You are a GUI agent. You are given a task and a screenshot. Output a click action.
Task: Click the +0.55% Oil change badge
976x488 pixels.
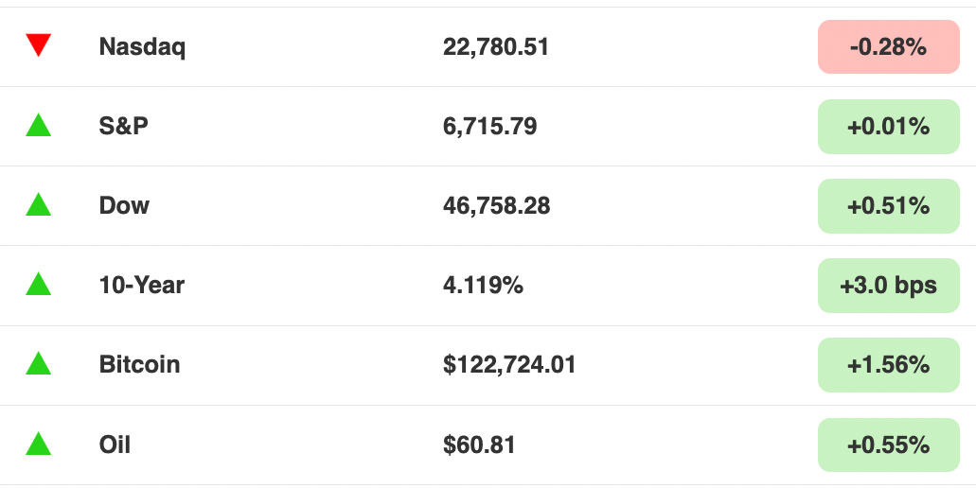pos(888,445)
